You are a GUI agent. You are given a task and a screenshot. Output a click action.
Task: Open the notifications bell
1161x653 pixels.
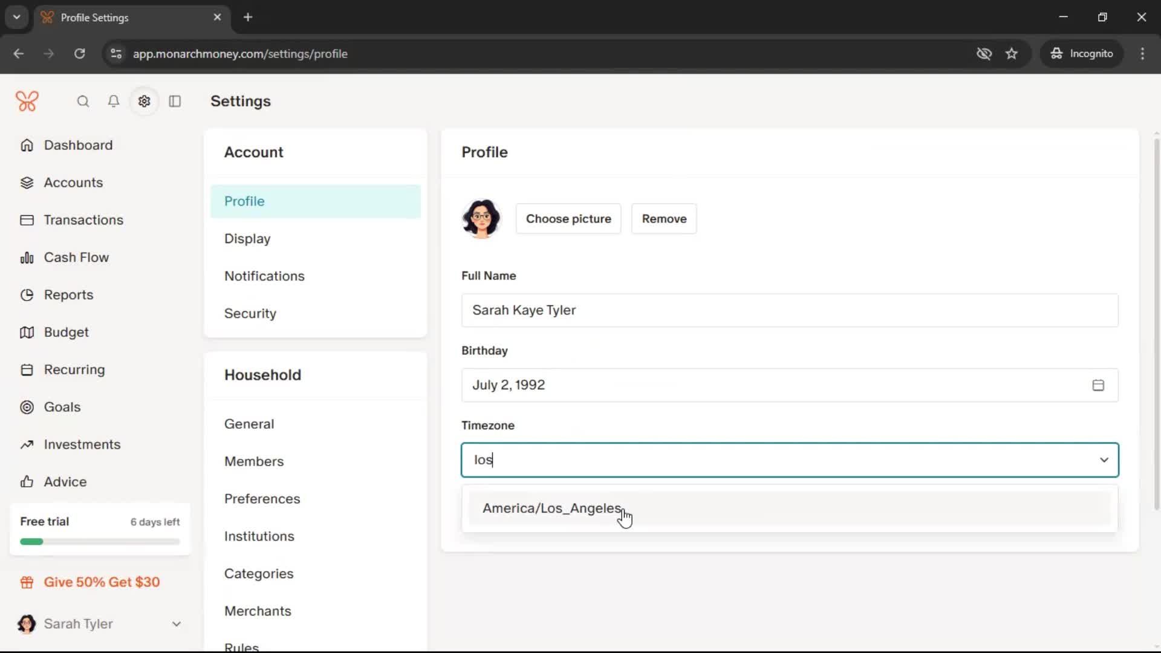coord(113,101)
